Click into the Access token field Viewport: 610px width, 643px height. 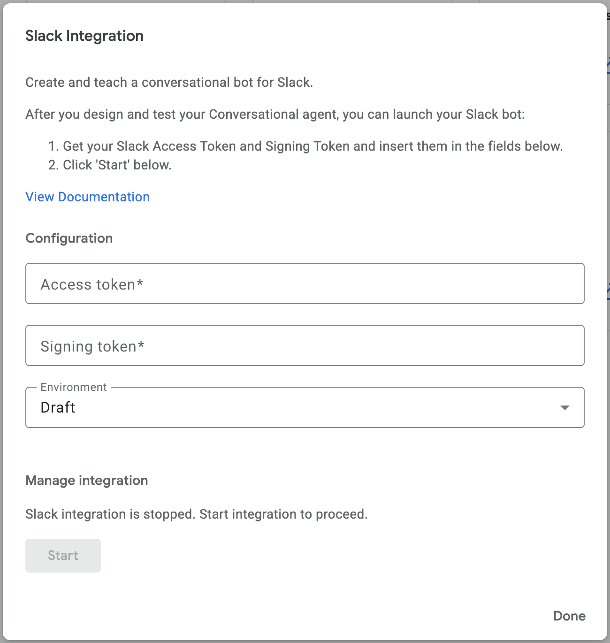pyautogui.click(x=304, y=284)
